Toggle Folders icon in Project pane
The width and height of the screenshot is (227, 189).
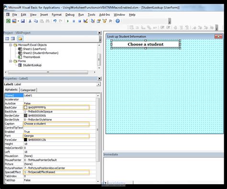[20, 39]
